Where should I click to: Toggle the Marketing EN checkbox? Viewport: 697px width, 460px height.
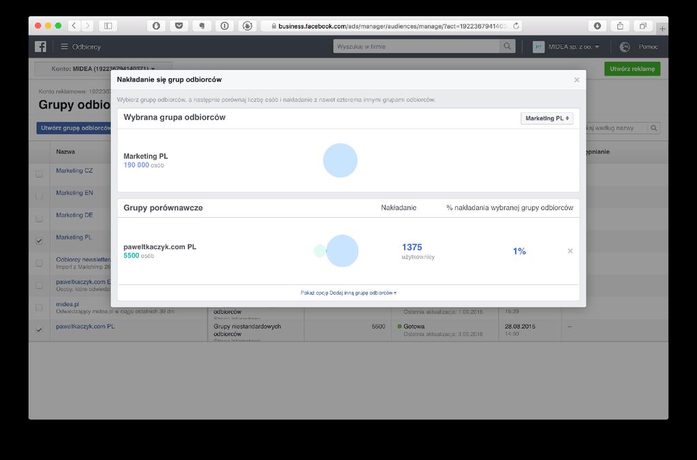pos(39,196)
